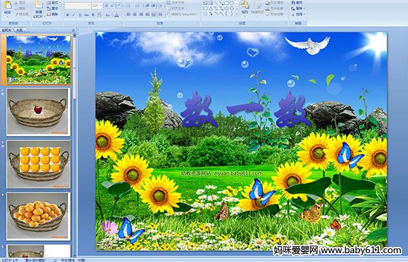Viewport: 408px width, 262px height.
Task: Select the oval shape in shapes gallery
Action: [x=232, y=3]
